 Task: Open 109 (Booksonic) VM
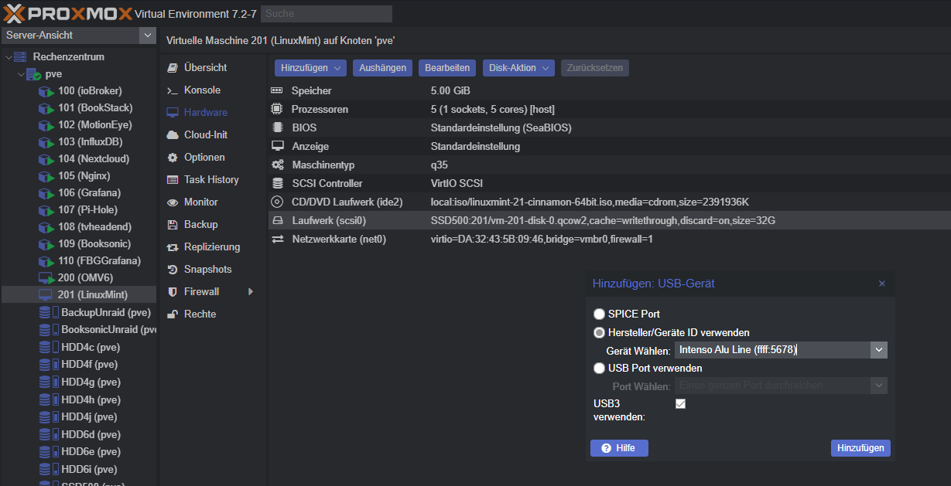point(94,243)
